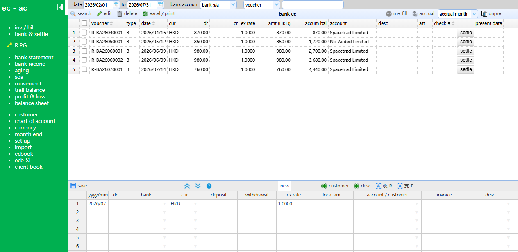Tick checkbox for voucher R-BA26040001
518x252 pixels.
pyautogui.click(x=84, y=33)
